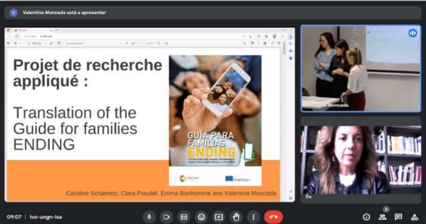Image resolution: width=426 pixels, height=224 pixels.
Task: Select your own self-view video tile
Action: tap(360, 159)
